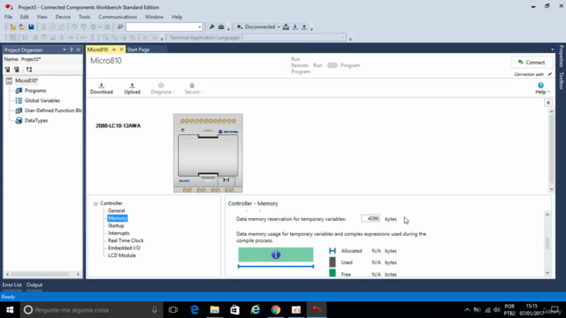Pin the Project Organizer panel
This screenshot has width=566, height=318.
[x=71, y=49]
